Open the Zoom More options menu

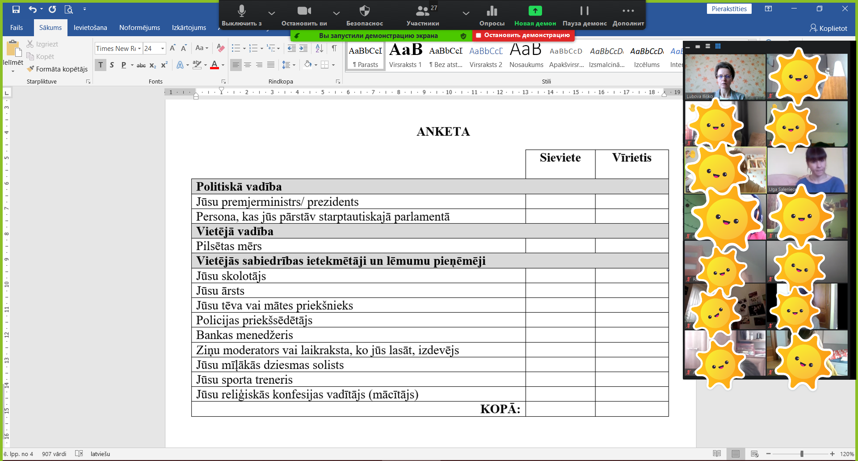click(628, 15)
